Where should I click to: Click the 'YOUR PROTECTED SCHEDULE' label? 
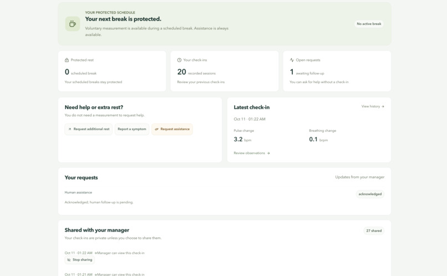tap(110, 13)
